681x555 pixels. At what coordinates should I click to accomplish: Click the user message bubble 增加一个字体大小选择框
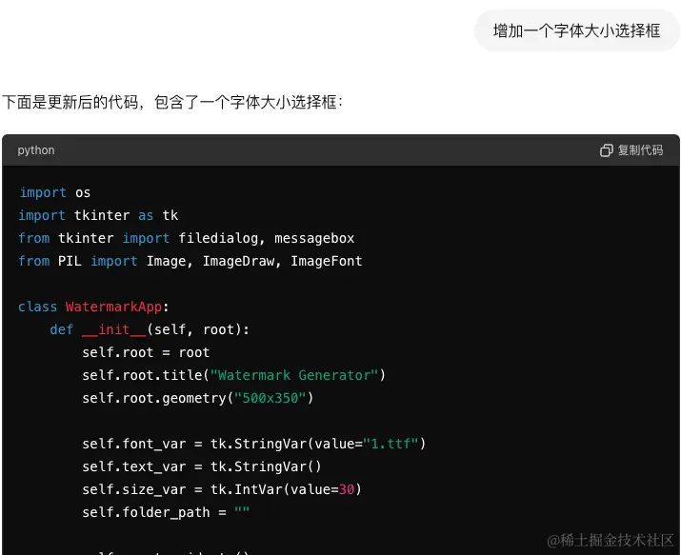click(577, 30)
